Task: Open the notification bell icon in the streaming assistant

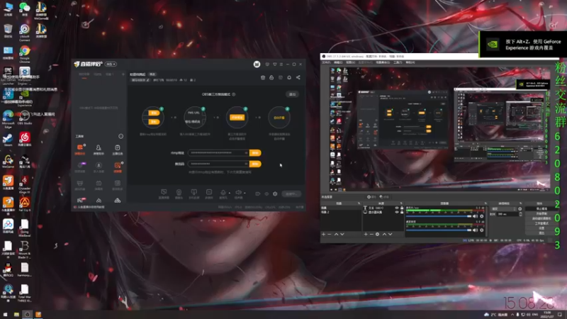Action: pyautogui.click(x=289, y=77)
